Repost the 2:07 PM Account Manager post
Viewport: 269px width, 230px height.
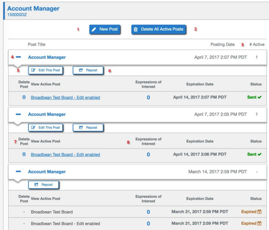88,70
